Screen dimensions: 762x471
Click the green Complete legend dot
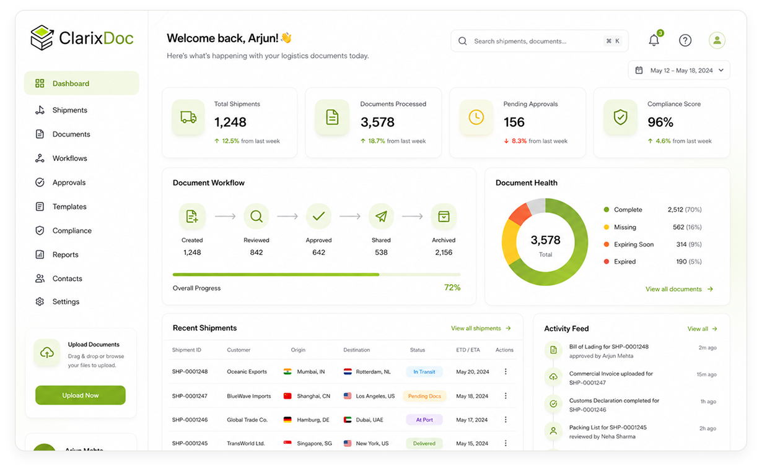pyautogui.click(x=607, y=210)
